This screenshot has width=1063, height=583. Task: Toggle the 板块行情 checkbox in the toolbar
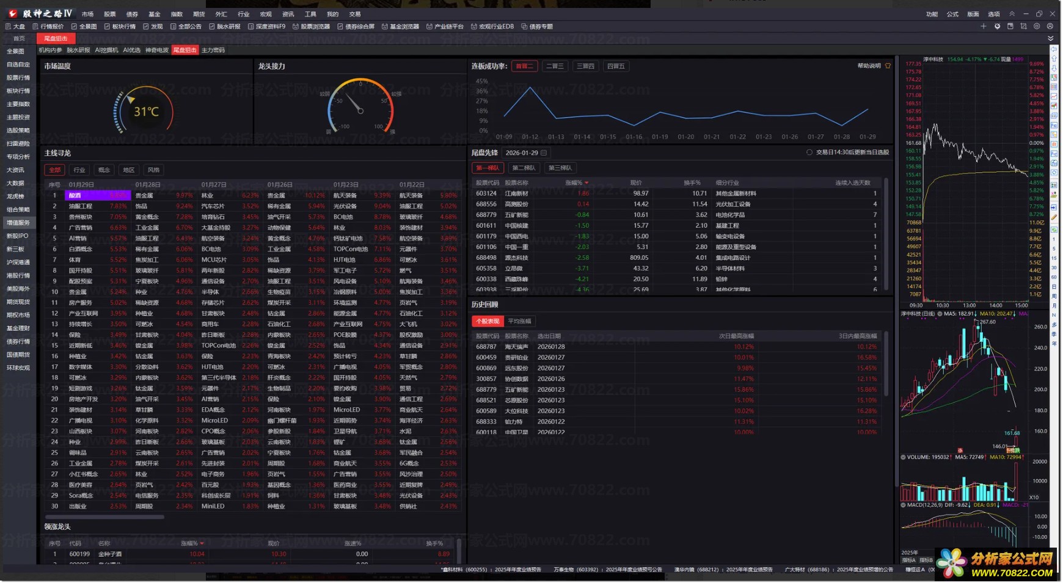click(x=107, y=27)
